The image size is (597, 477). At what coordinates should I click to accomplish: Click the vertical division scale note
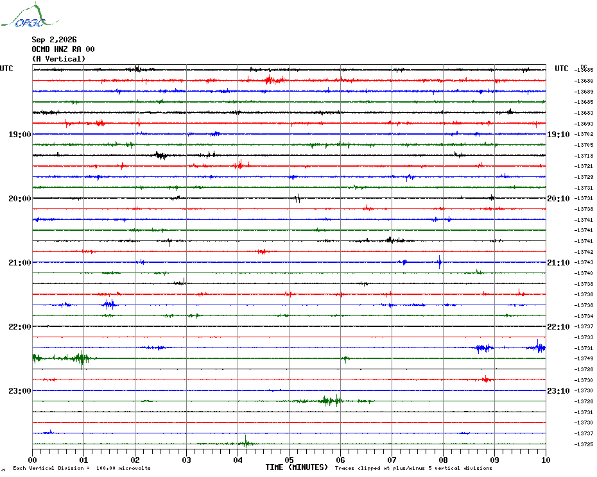(82, 468)
